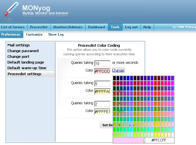This screenshot has width=196, height=145.
Task: Pick the black swatch in palette's top-left
Action: (x=115, y=78)
